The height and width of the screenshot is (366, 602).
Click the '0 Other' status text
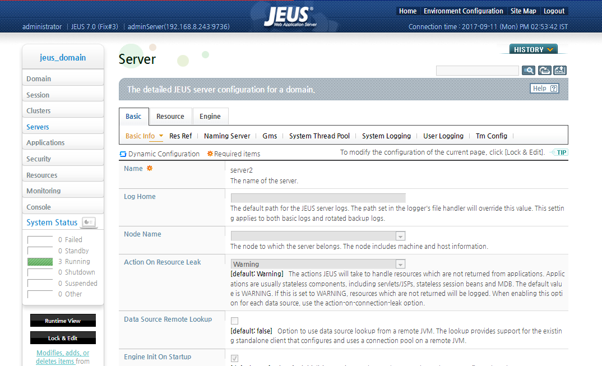point(70,294)
